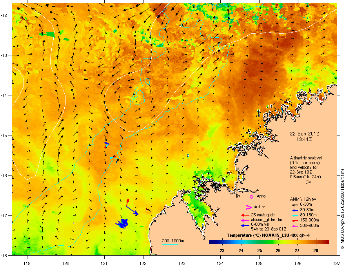345x267 pixels.
Task: Select the 'ANMN 12h av.' heading
Action: click(x=303, y=199)
